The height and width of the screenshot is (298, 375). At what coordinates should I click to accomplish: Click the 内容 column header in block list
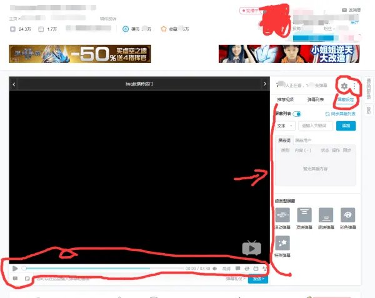pos(302,151)
